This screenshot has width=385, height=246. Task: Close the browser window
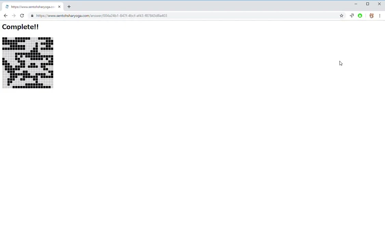click(x=379, y=4)
